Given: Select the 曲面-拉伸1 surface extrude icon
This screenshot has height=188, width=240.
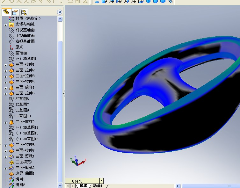Looking at the screenshot, I should tap(11, 65).
